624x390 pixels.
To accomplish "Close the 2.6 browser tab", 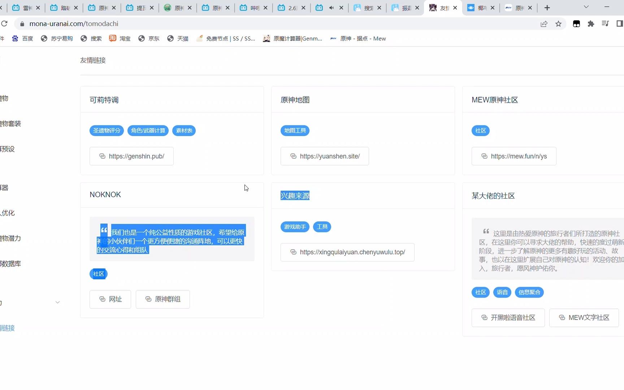I will (x=303, y=8).
